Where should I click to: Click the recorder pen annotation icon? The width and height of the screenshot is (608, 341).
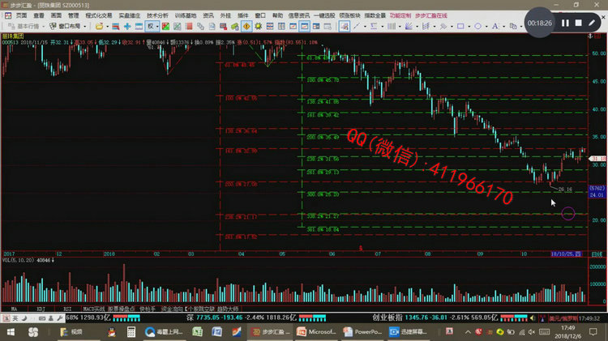[x=593, y=23]
